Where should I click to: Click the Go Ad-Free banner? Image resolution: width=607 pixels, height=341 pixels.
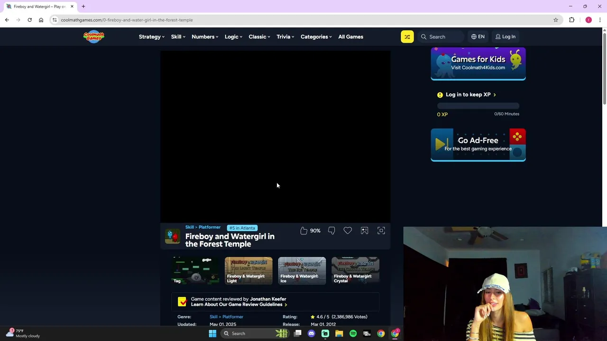pyautogui.click(x=478, y=145)
